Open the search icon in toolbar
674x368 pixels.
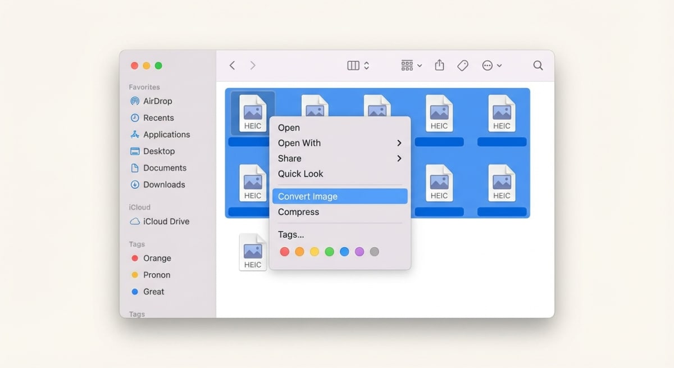pos(538,65)
